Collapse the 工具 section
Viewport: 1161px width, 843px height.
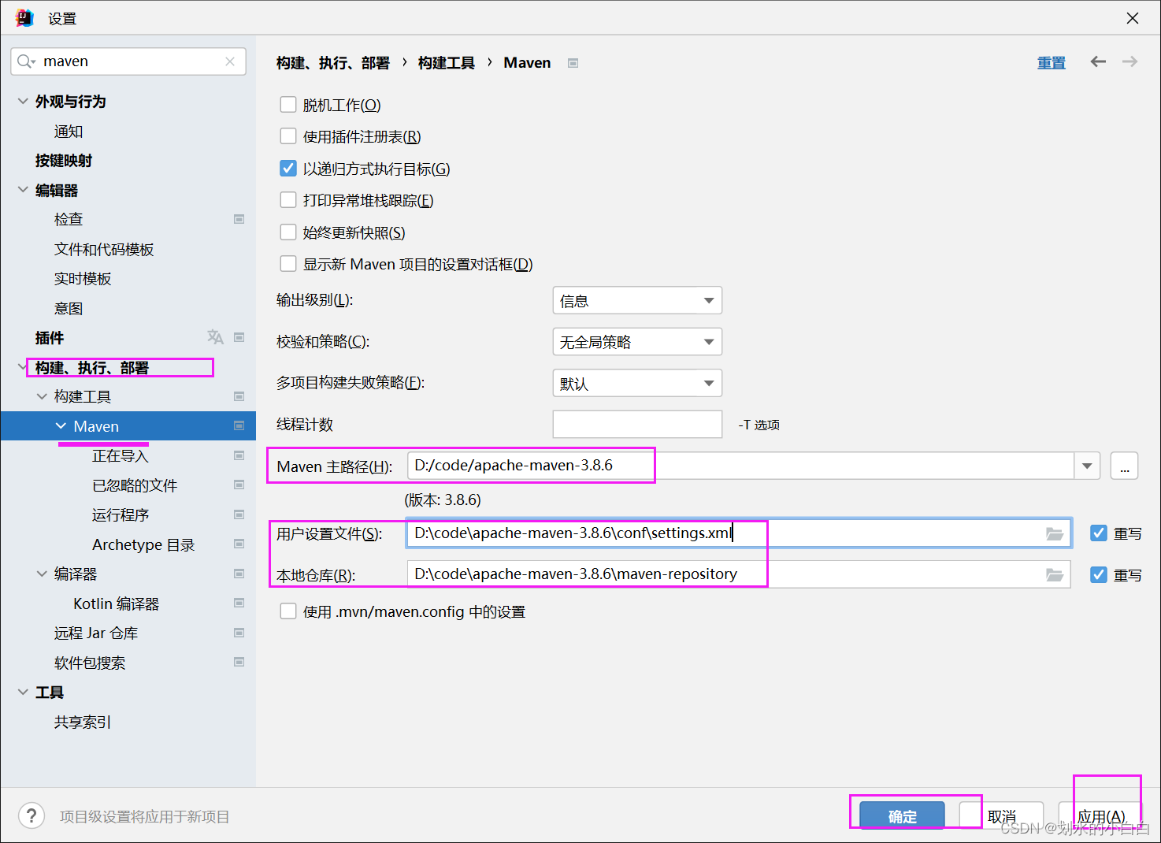pos(23,692)
